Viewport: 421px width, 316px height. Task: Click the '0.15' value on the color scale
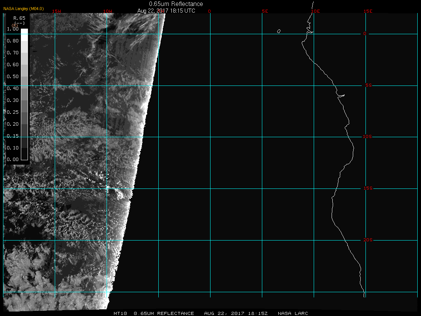[13, 136]
